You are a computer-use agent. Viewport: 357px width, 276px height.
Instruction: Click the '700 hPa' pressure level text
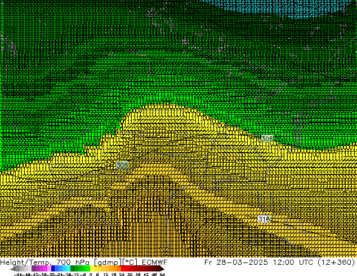[73, 262]
